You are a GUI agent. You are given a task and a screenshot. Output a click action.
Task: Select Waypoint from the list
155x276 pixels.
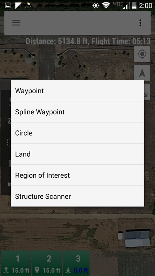click(x=77, y=91)
